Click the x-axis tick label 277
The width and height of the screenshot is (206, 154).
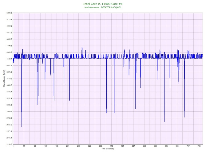pyautogui.click(x=79, y=146)
